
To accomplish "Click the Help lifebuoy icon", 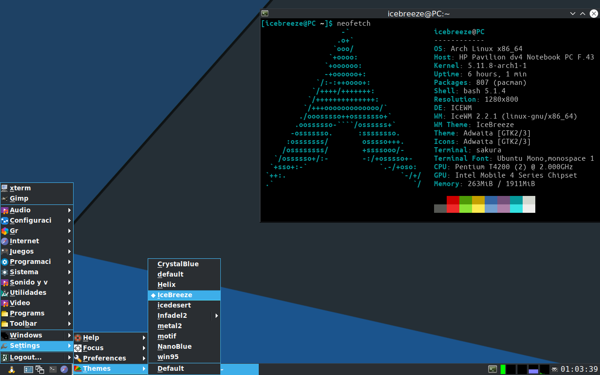I will coord(78,337).
